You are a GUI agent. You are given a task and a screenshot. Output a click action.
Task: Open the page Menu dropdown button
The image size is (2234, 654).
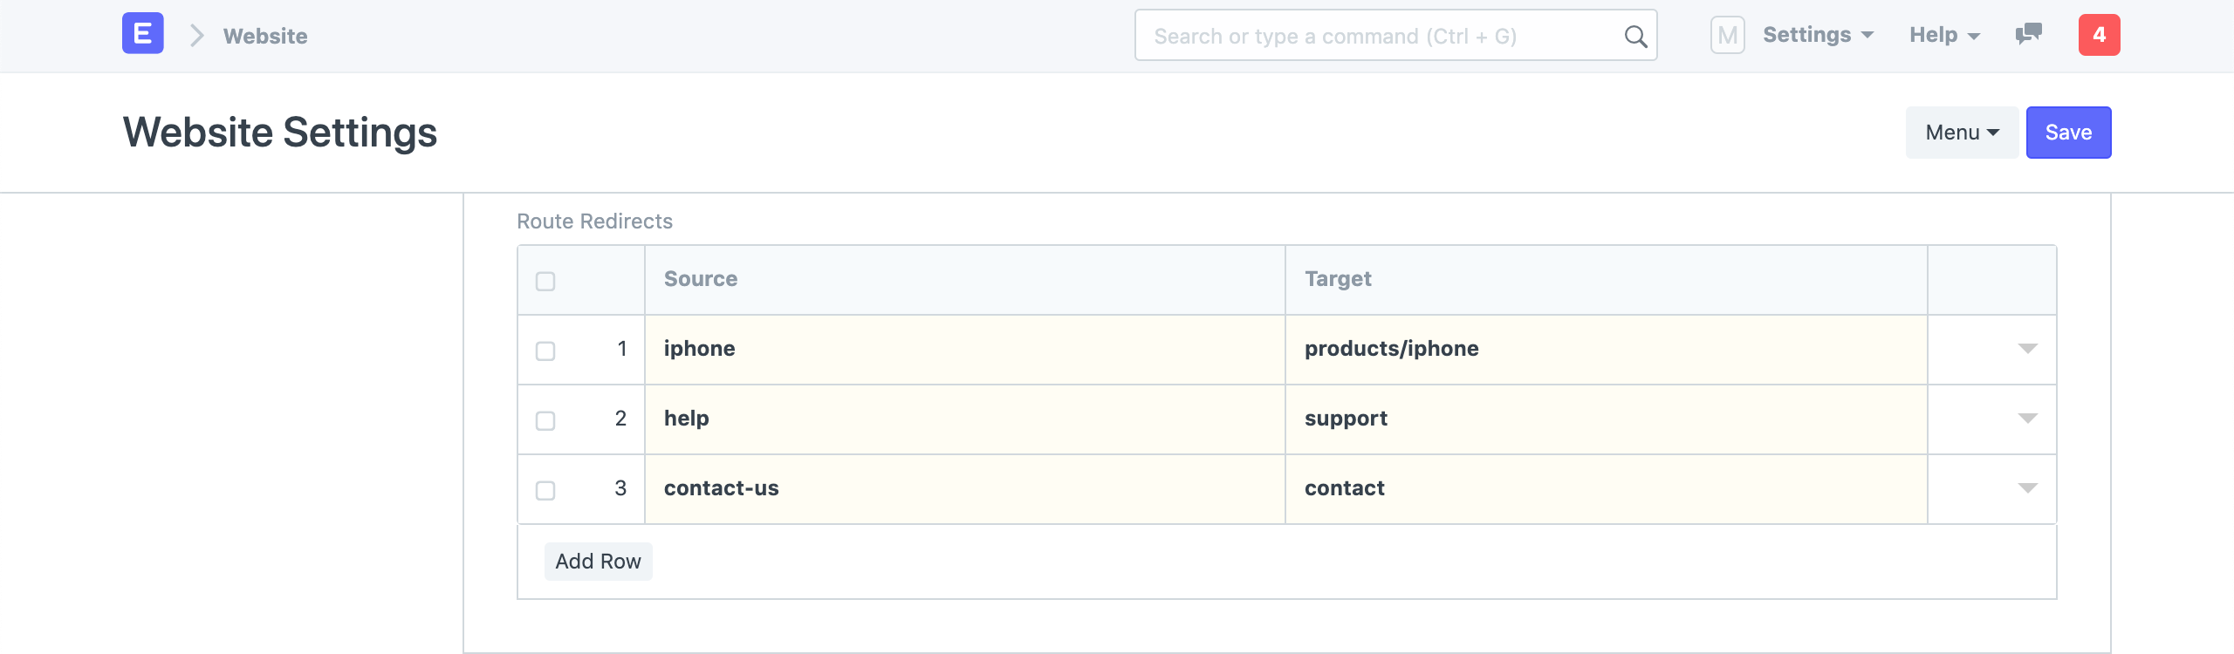click(1961, 133)
